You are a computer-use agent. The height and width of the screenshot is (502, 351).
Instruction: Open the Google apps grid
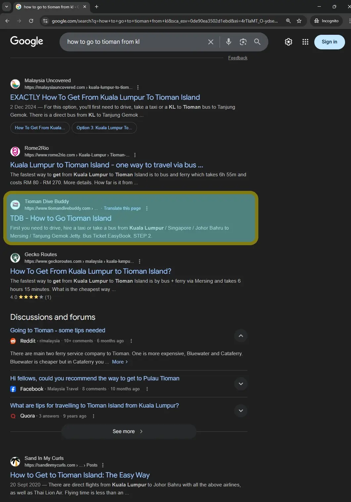[x=305, y=42]
